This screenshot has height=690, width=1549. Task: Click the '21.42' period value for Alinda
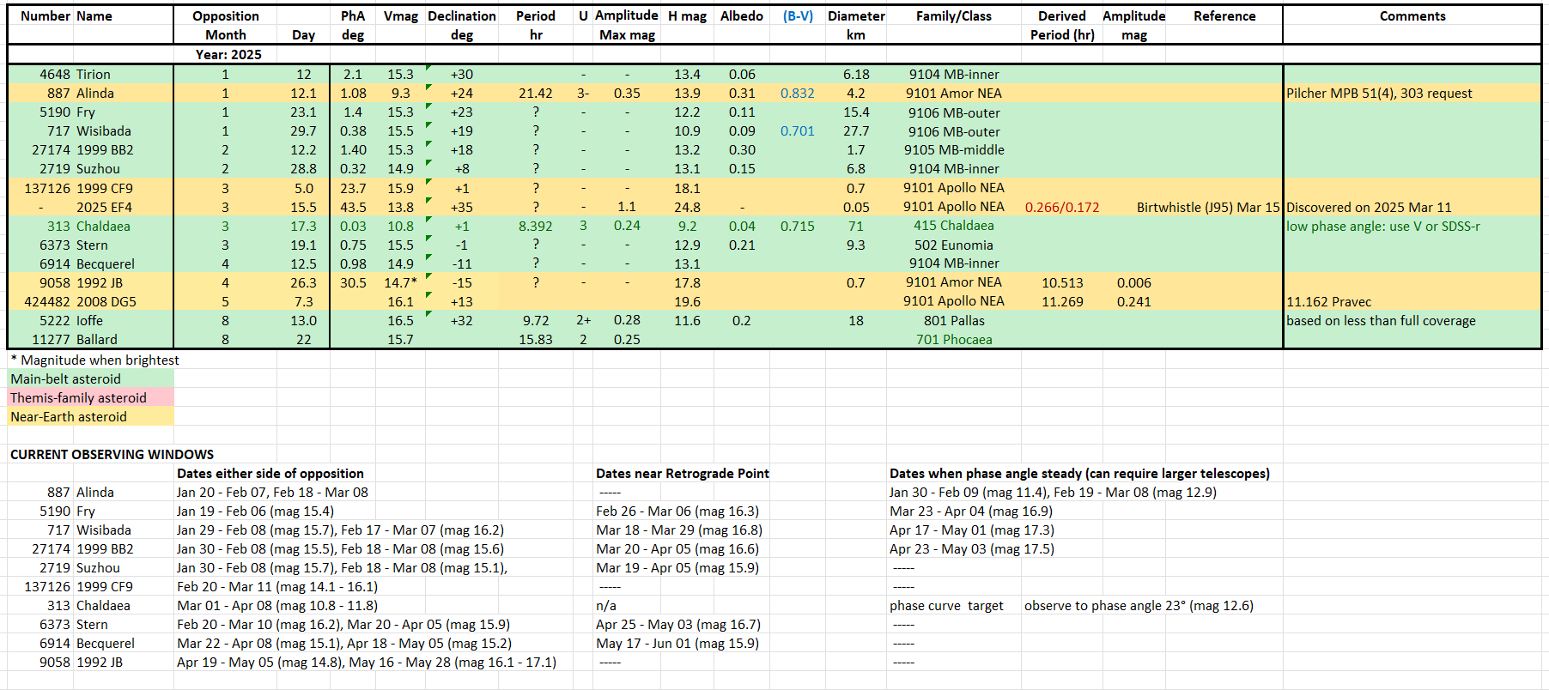536,94
